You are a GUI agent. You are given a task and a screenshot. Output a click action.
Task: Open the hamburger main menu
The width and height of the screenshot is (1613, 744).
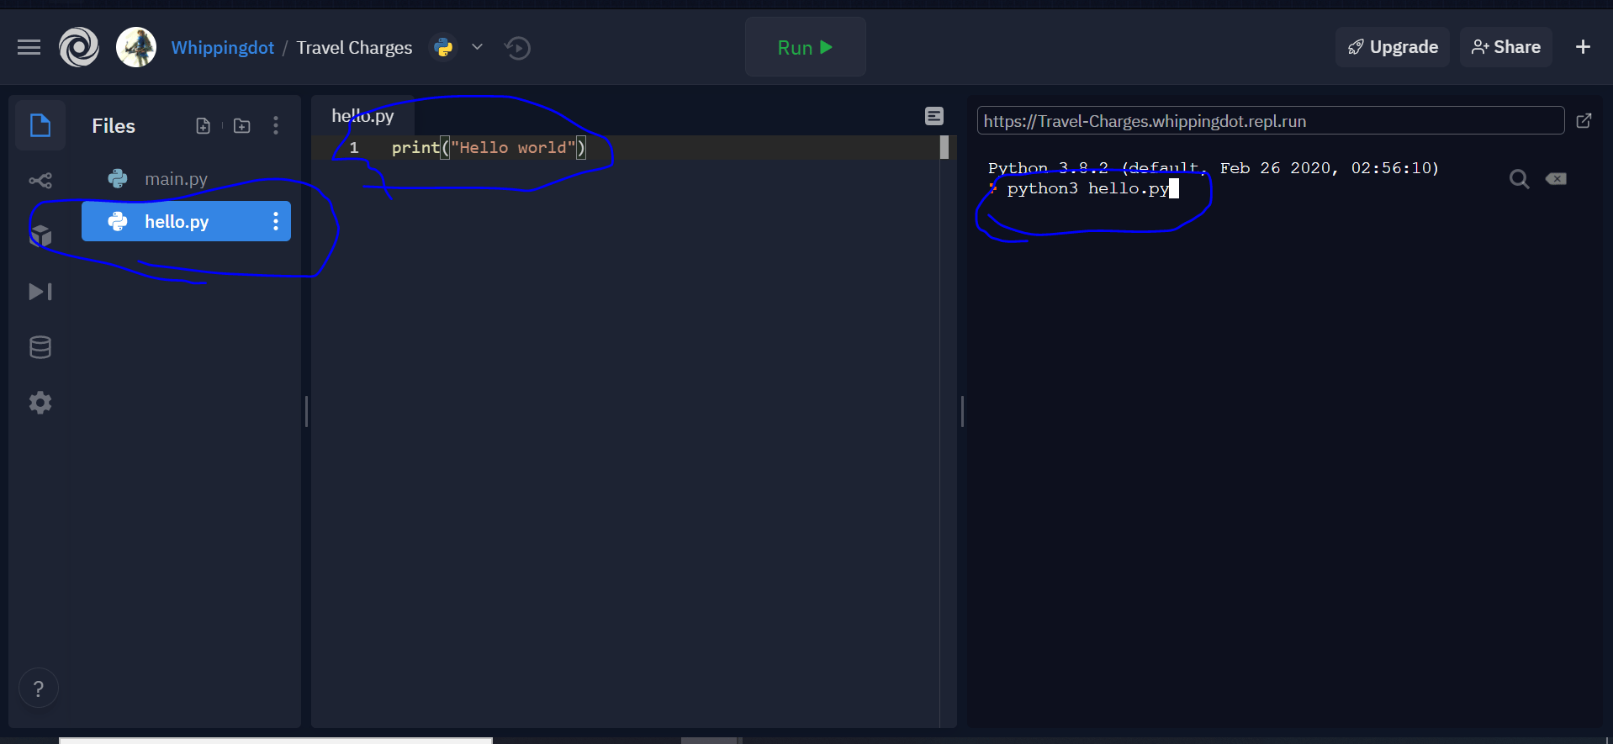tap(29, 47)
